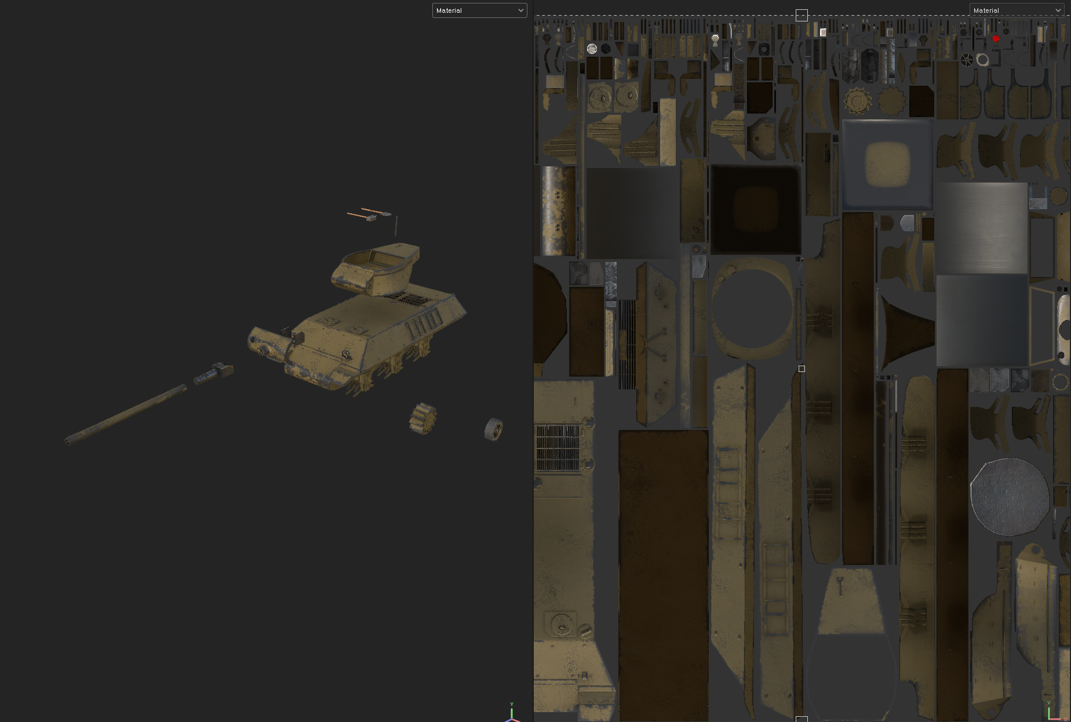The image size is (1071, 722).
Task: Click the engine grille on the hull rear deck
Action: 413,300
